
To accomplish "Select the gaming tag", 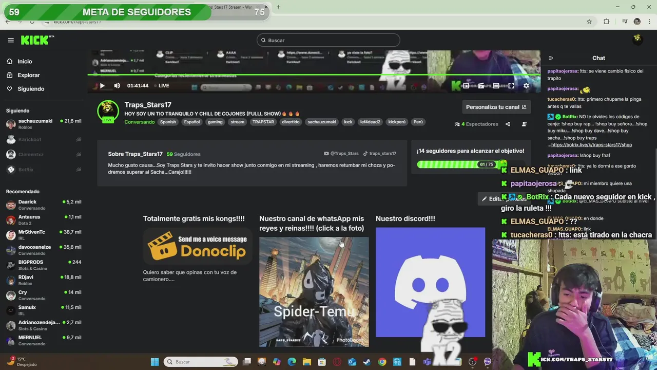I will (215, 122).
